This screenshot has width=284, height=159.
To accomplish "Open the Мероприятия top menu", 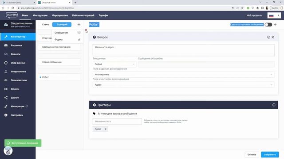I will [60, 15].
